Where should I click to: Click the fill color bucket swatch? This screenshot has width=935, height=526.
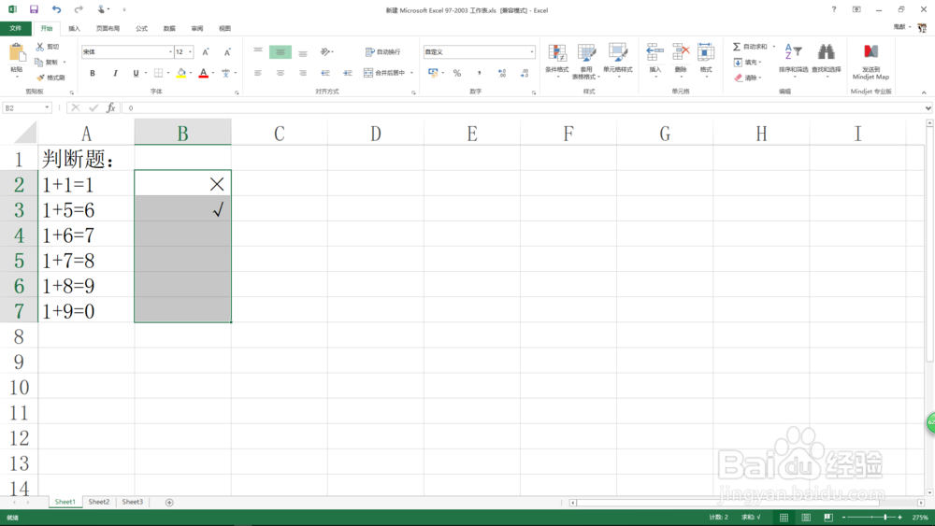pos(181,73)
